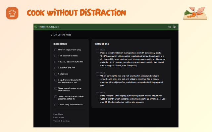
Task: Open the site settings icon in address bar
Action: (x=35, y=27)
